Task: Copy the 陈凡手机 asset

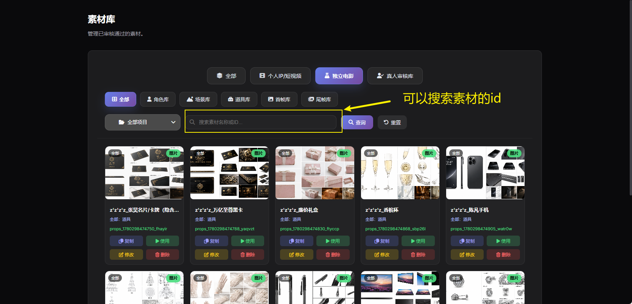Action: point(467,241)
